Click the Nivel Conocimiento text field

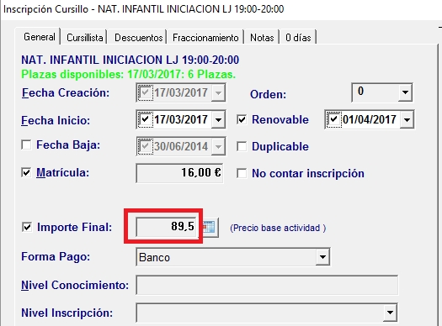pyautogui.click(x=267, y=285)
